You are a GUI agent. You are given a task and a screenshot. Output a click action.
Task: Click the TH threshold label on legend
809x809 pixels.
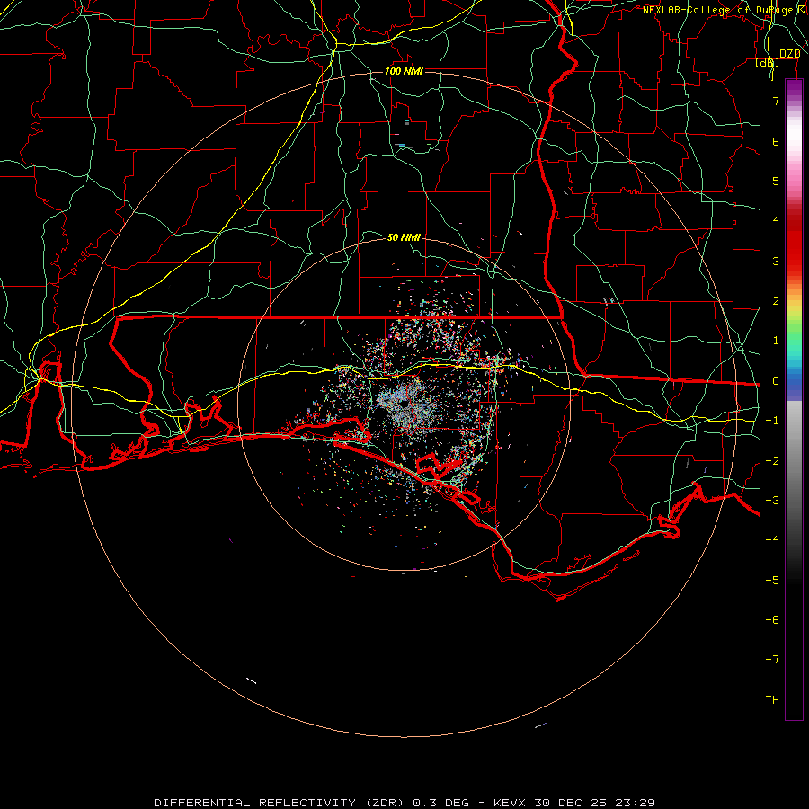[772, 699]
